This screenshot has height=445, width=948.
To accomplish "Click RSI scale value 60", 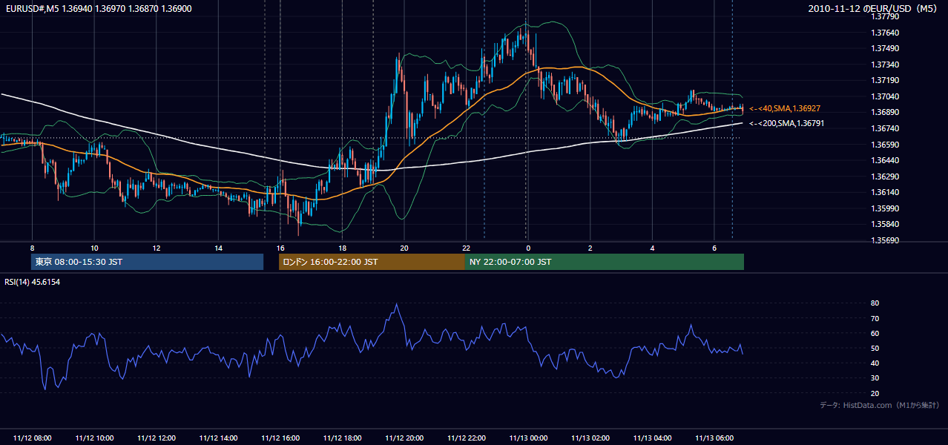I will [x=875, y=333].
